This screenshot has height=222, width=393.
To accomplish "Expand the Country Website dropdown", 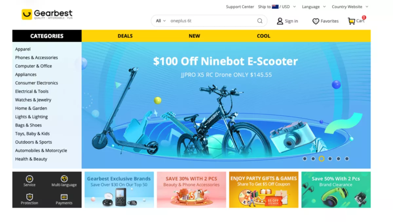I will (350, 7).
